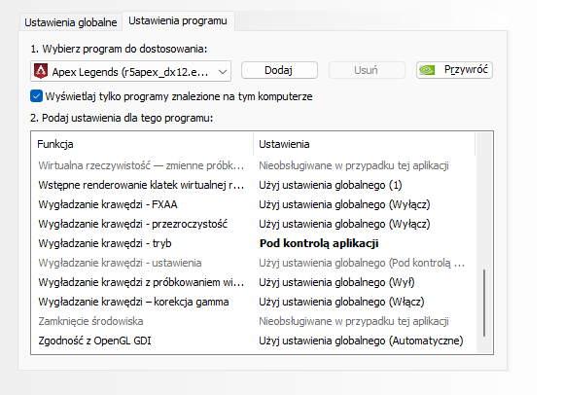Select the 'Zgodność z OpenGL GDI' row
This screenshot has height=395, width=564.
click(x=253, y=341)
